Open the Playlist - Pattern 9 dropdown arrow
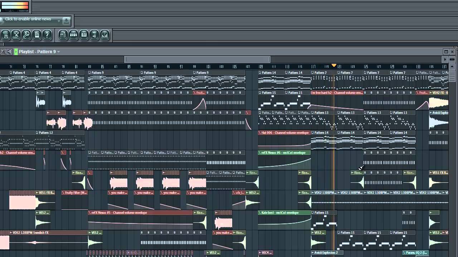458x257 pixels. click(58, 52)
